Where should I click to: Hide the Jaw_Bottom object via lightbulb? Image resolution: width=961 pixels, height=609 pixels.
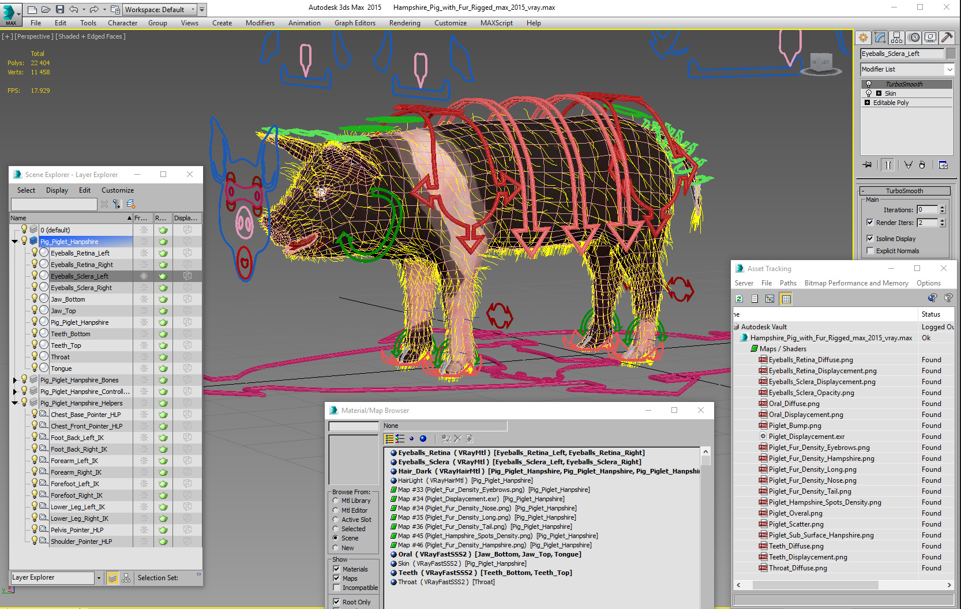tap(35, 299)
